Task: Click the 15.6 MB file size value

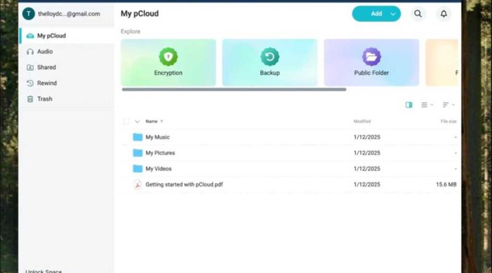Action: (446, 185)
